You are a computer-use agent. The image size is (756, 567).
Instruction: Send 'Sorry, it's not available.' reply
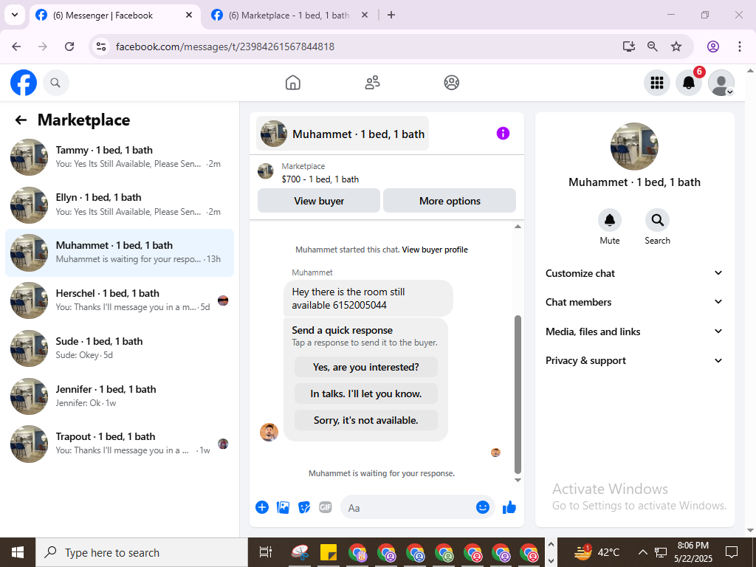(366, 420)
